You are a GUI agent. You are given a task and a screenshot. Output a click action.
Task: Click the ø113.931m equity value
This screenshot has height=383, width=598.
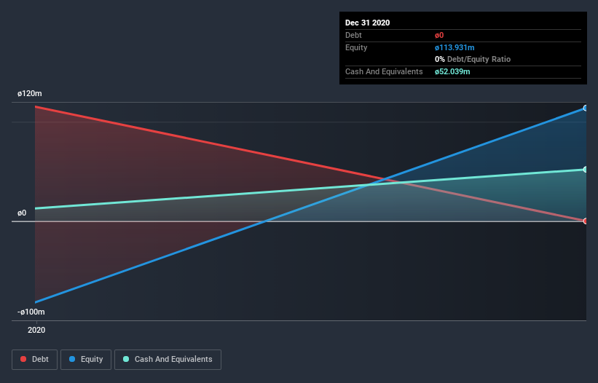(455, 47)
